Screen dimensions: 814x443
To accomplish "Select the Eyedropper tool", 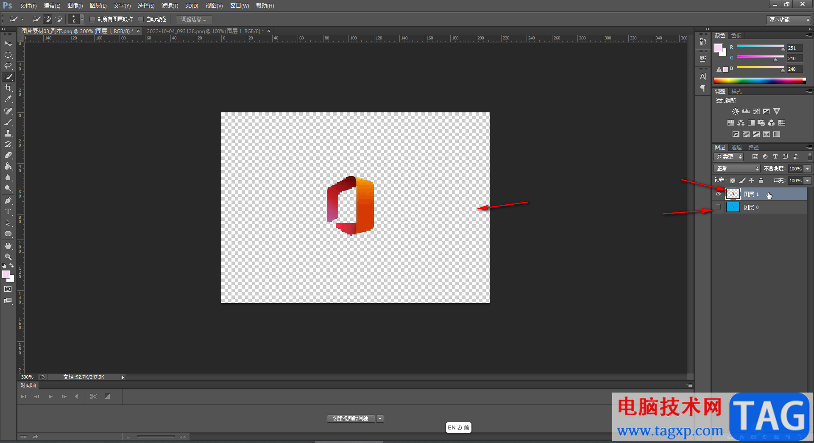I will pyautogui.click(x=8, y=99).
